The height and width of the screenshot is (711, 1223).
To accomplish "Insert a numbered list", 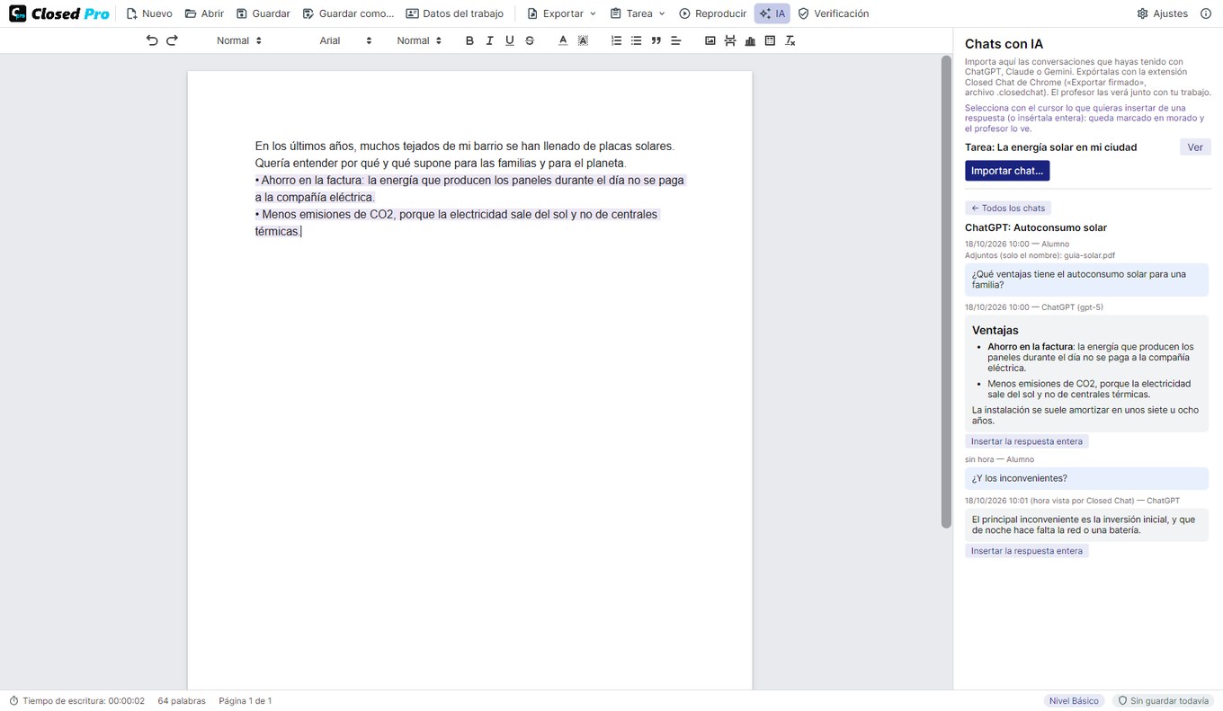I will click(616, 40).
